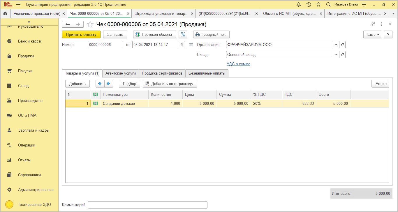
Task: Select the Сандалии детские cell
Action: tap(124, 103)
